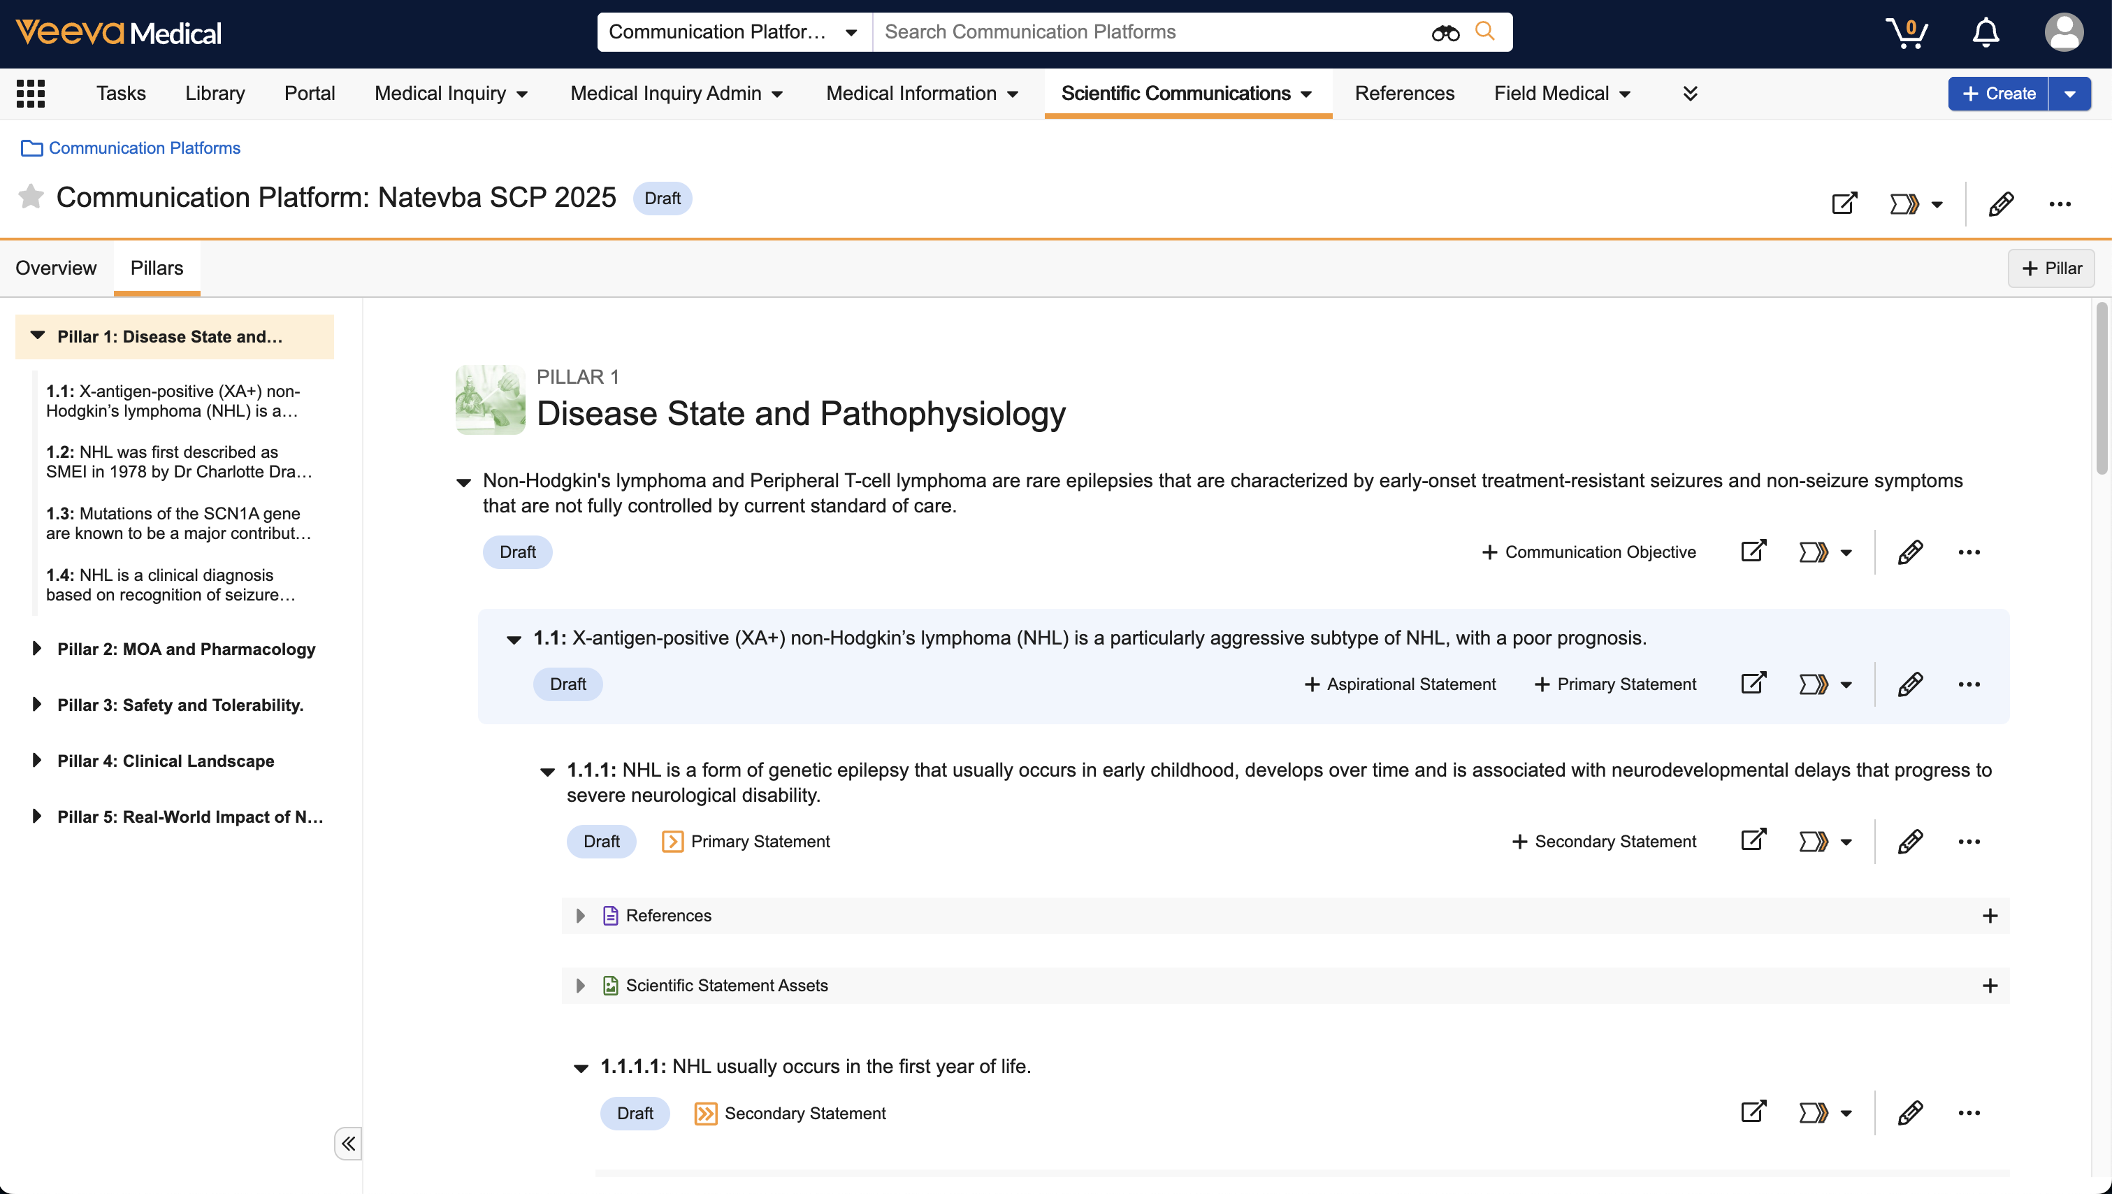Click workflow state arrow icon for statement 1.1.1

(1813, 842)
